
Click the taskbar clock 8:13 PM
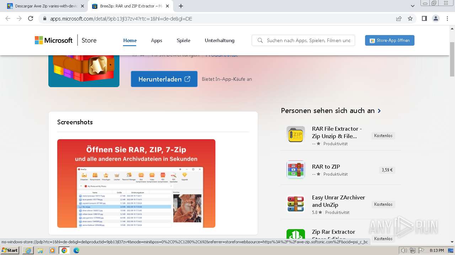(x=437, y=250)
